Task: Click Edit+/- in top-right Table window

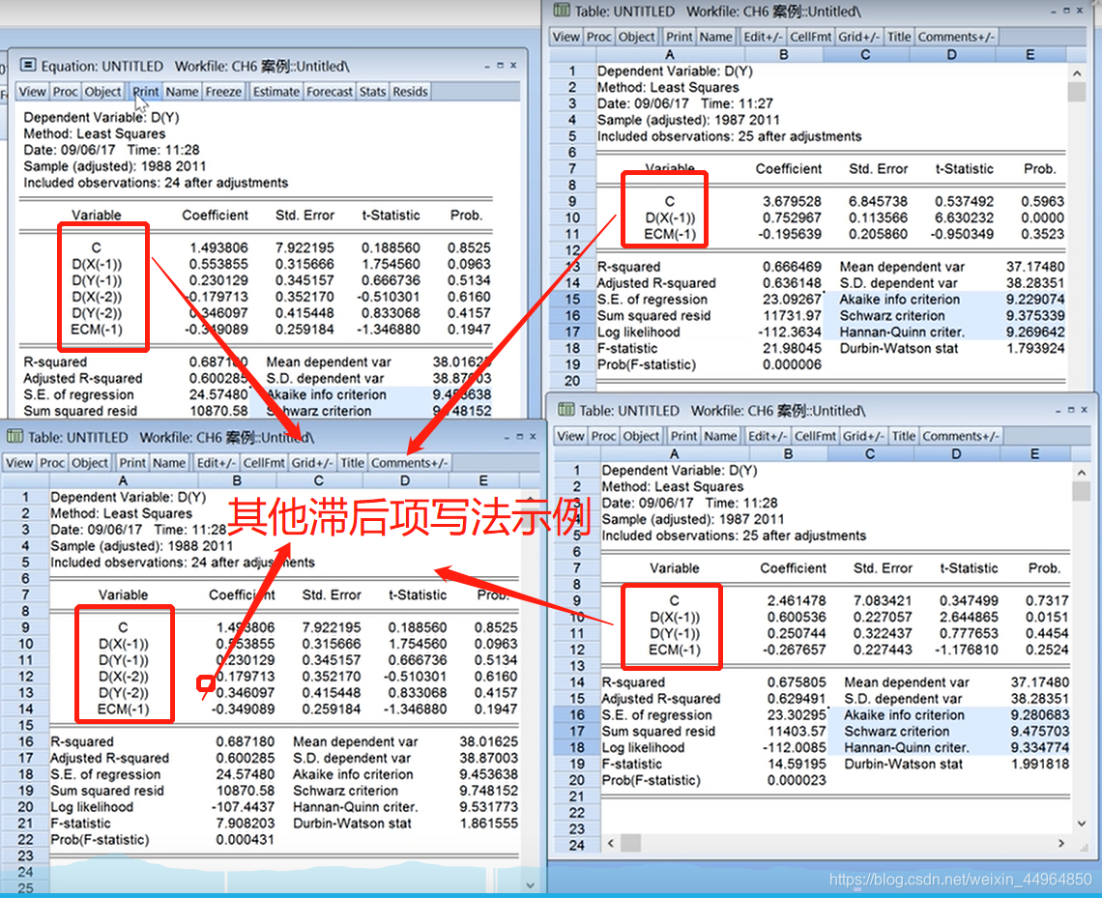Action: 764,37
